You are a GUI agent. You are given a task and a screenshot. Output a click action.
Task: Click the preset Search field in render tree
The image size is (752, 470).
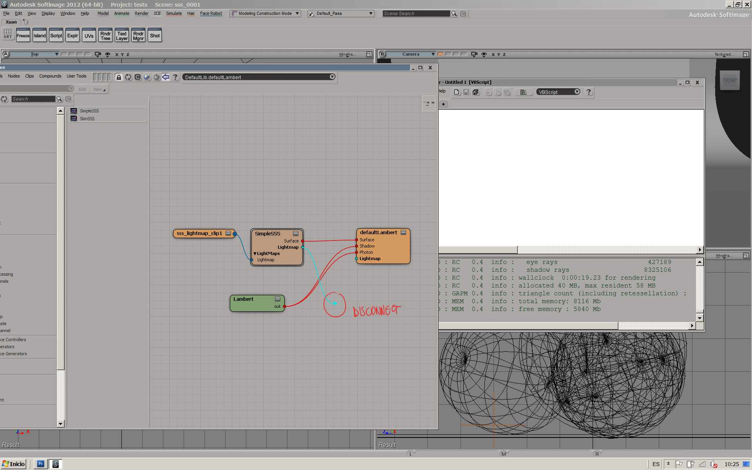point(33,99)
